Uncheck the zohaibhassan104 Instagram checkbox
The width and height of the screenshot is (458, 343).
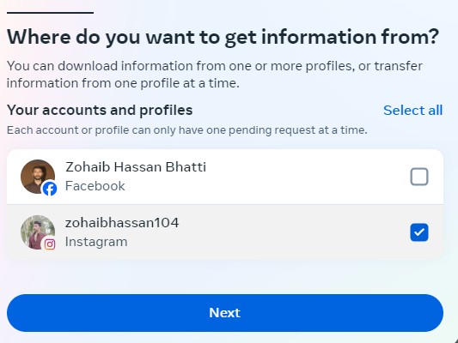point(419,232)
